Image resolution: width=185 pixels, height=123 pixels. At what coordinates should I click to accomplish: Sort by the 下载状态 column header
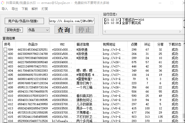click(175, 44)
